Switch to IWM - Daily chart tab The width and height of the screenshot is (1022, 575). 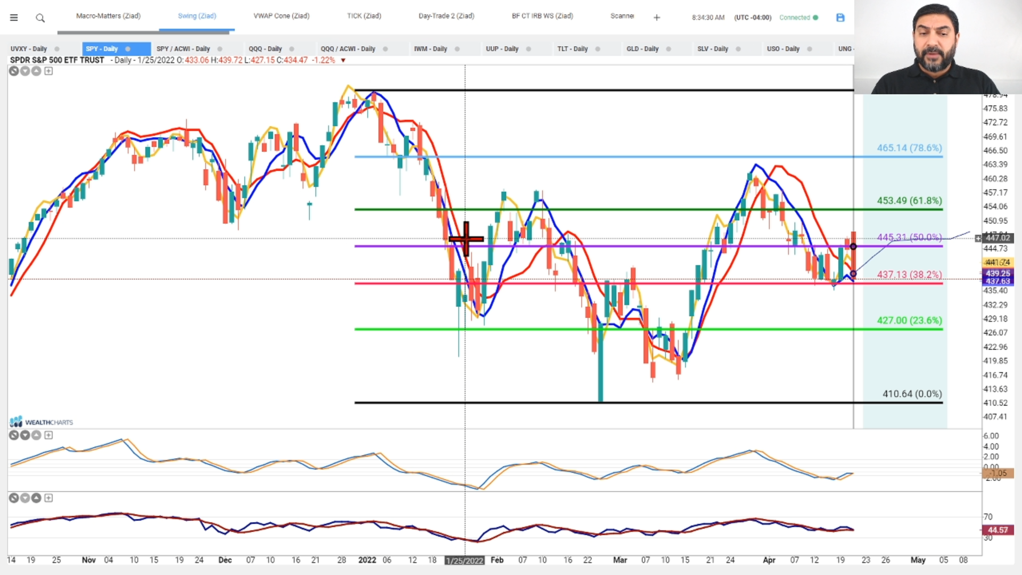(431, 49)
